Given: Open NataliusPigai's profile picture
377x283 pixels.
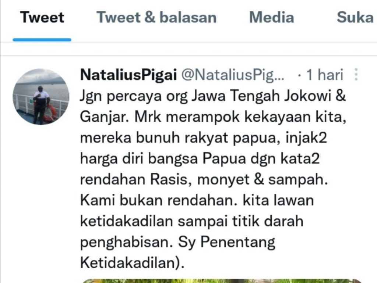Looking at the screenshot, I should click(x=41, y=97).
